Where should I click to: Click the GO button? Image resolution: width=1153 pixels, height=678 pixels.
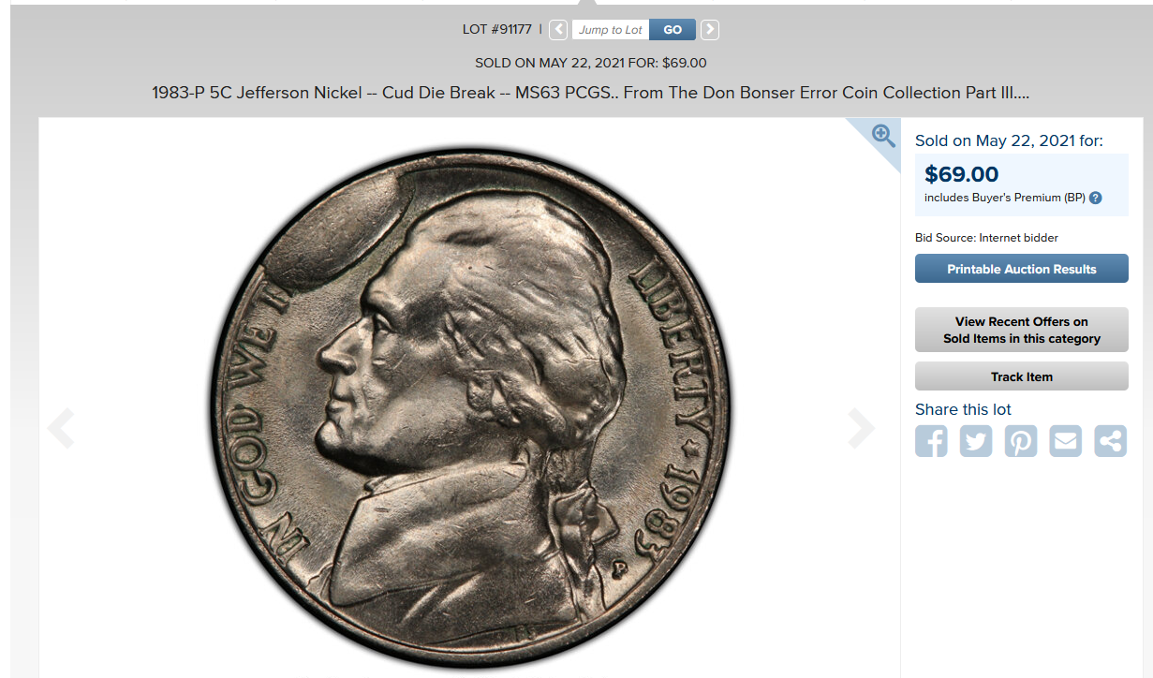673,30
